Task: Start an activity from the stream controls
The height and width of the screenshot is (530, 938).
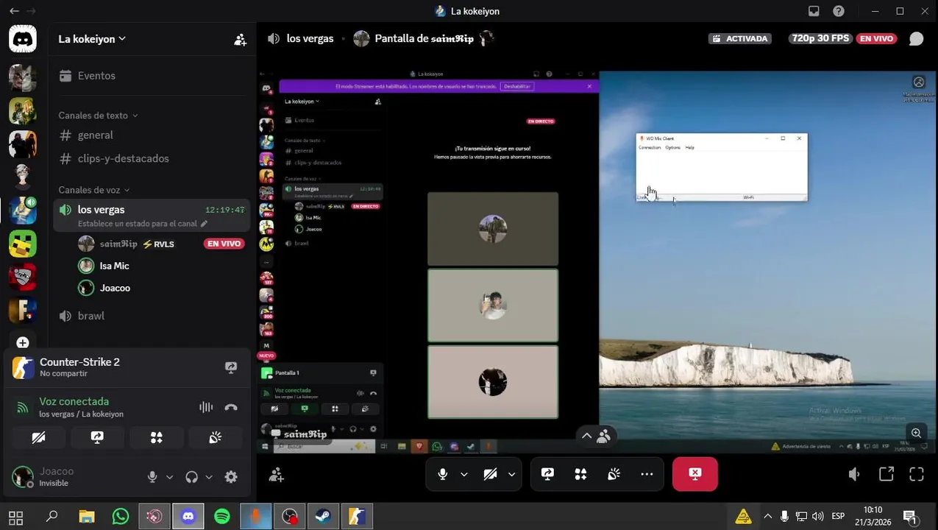Action: coord(580,474)
